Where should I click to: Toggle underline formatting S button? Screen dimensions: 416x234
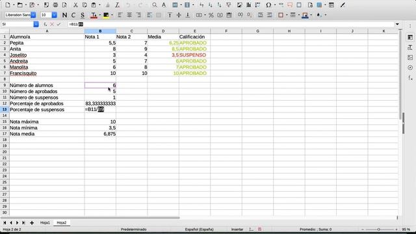[x=83, y=15]
